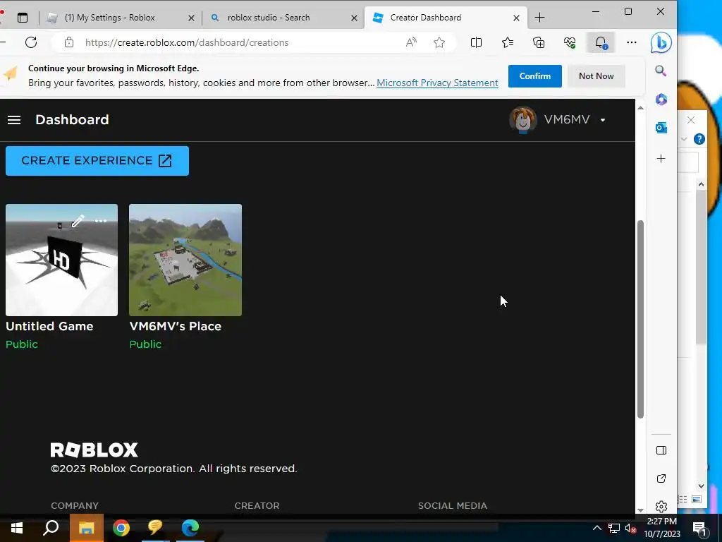This screenshot has width=722, height=542.
Task: Open the network tray icon
Action: coord(614,528)
